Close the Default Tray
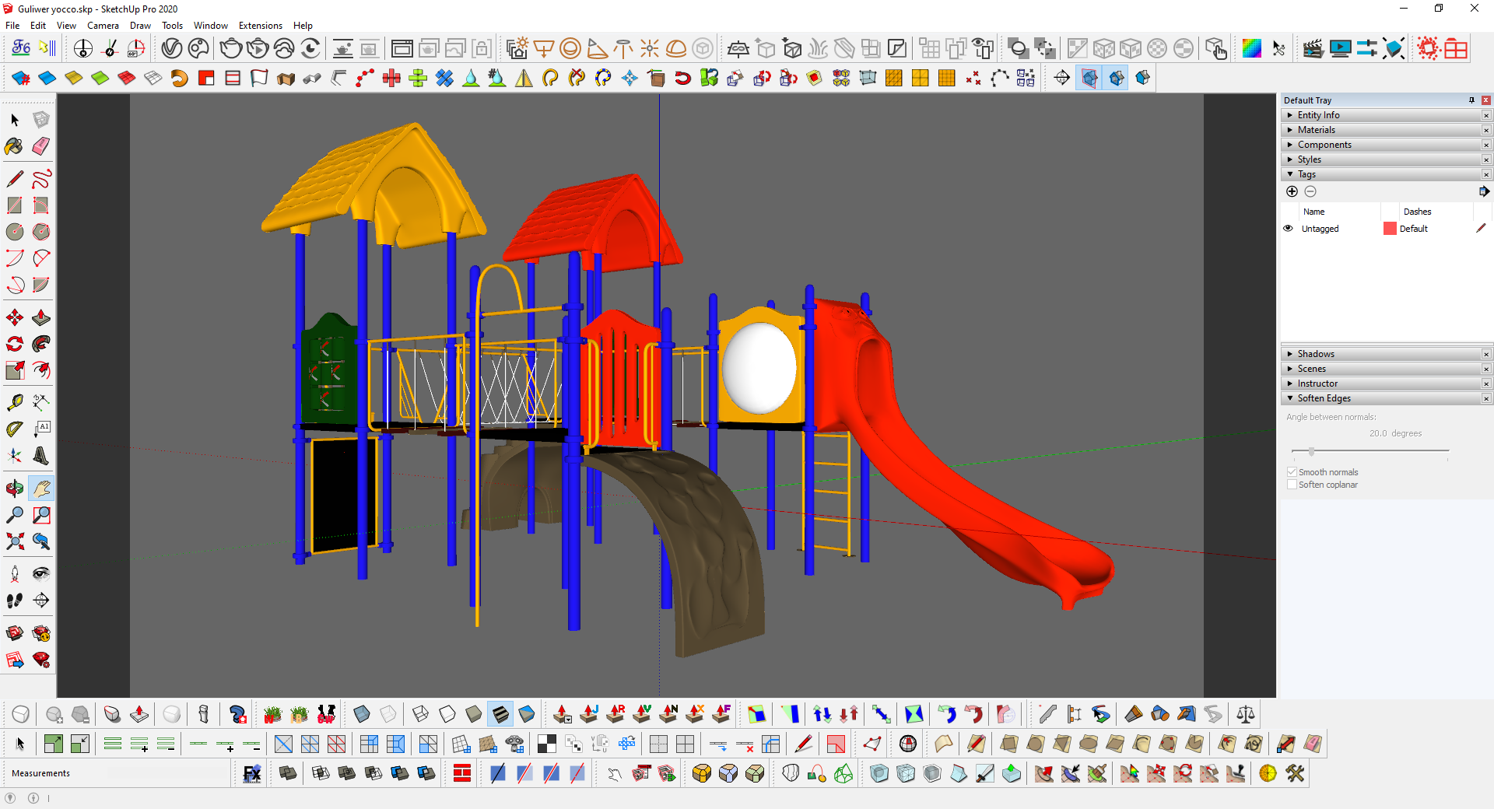 (x=1486, y=100)
